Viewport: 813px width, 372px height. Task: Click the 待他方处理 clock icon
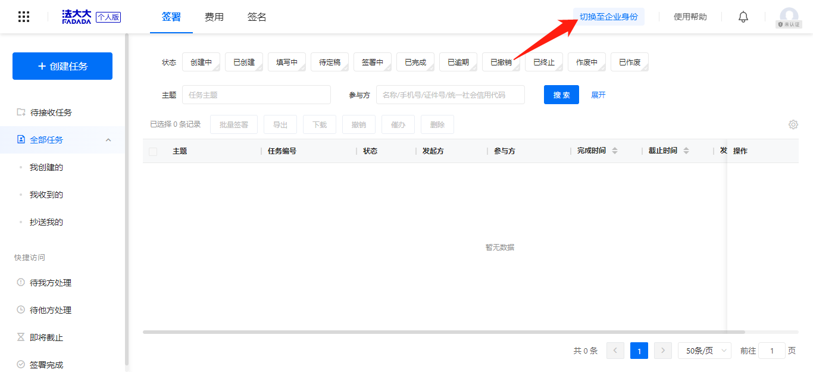tap(21, 310)
